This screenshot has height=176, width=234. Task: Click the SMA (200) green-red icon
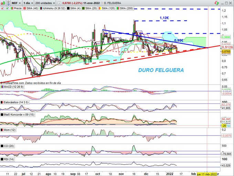click(118, 8)
